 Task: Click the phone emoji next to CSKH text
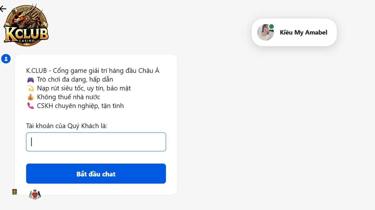click(31, 106)
